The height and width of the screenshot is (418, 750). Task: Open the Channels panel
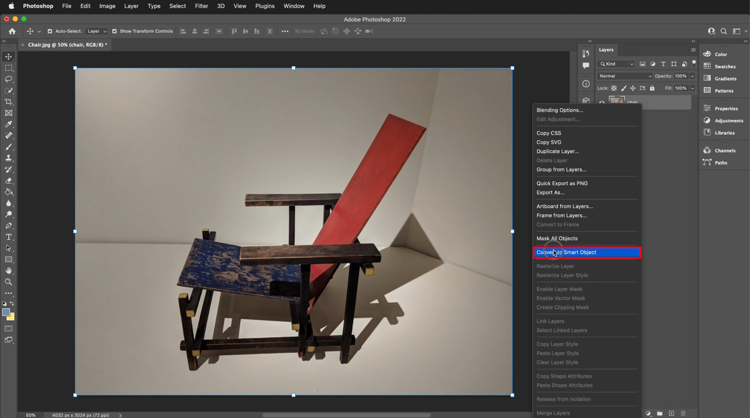tap(720, 150)
